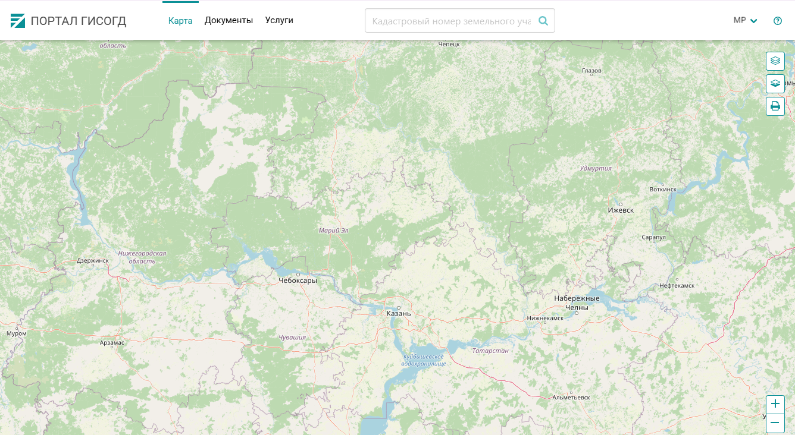Viewport: 795px width, 435px height.
Task: Click the Чебоксары city marker label
Action: (x=298, y=280)
